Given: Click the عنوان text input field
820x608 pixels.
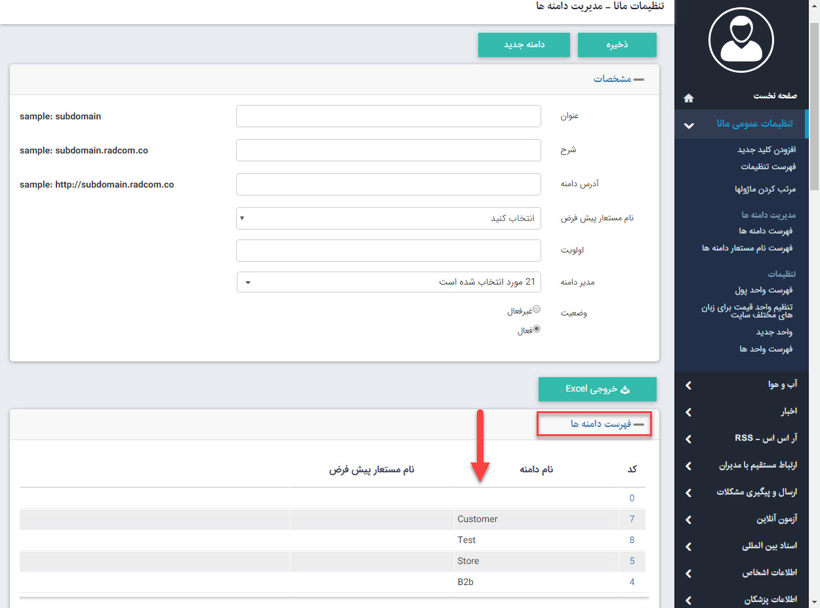Looking at the screenshot, I should click(388, 117).
